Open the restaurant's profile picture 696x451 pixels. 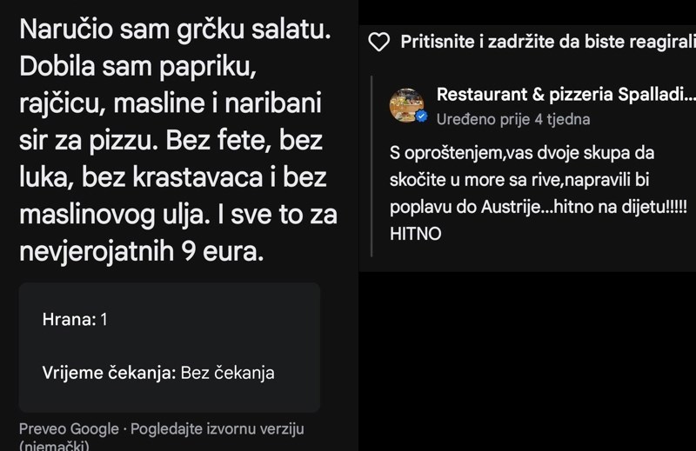pyautogui.click(x=406, y=105)
